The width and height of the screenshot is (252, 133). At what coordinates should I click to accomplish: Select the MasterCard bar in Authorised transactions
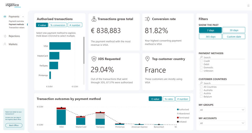coord(54,56)
